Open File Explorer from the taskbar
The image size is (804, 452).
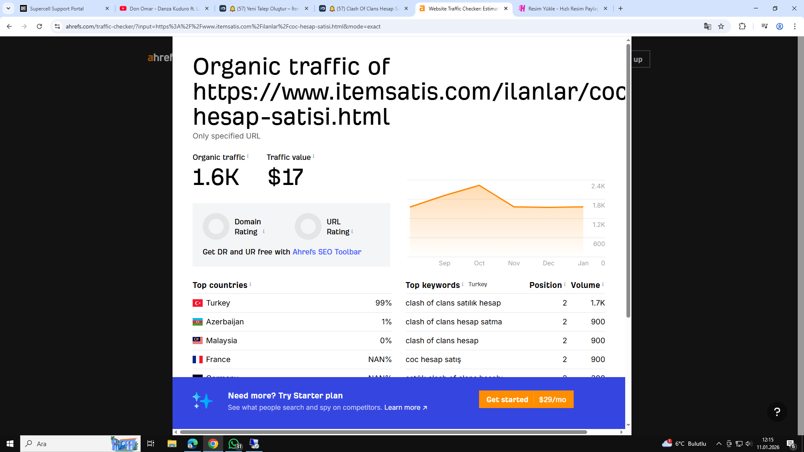[172, 444]
